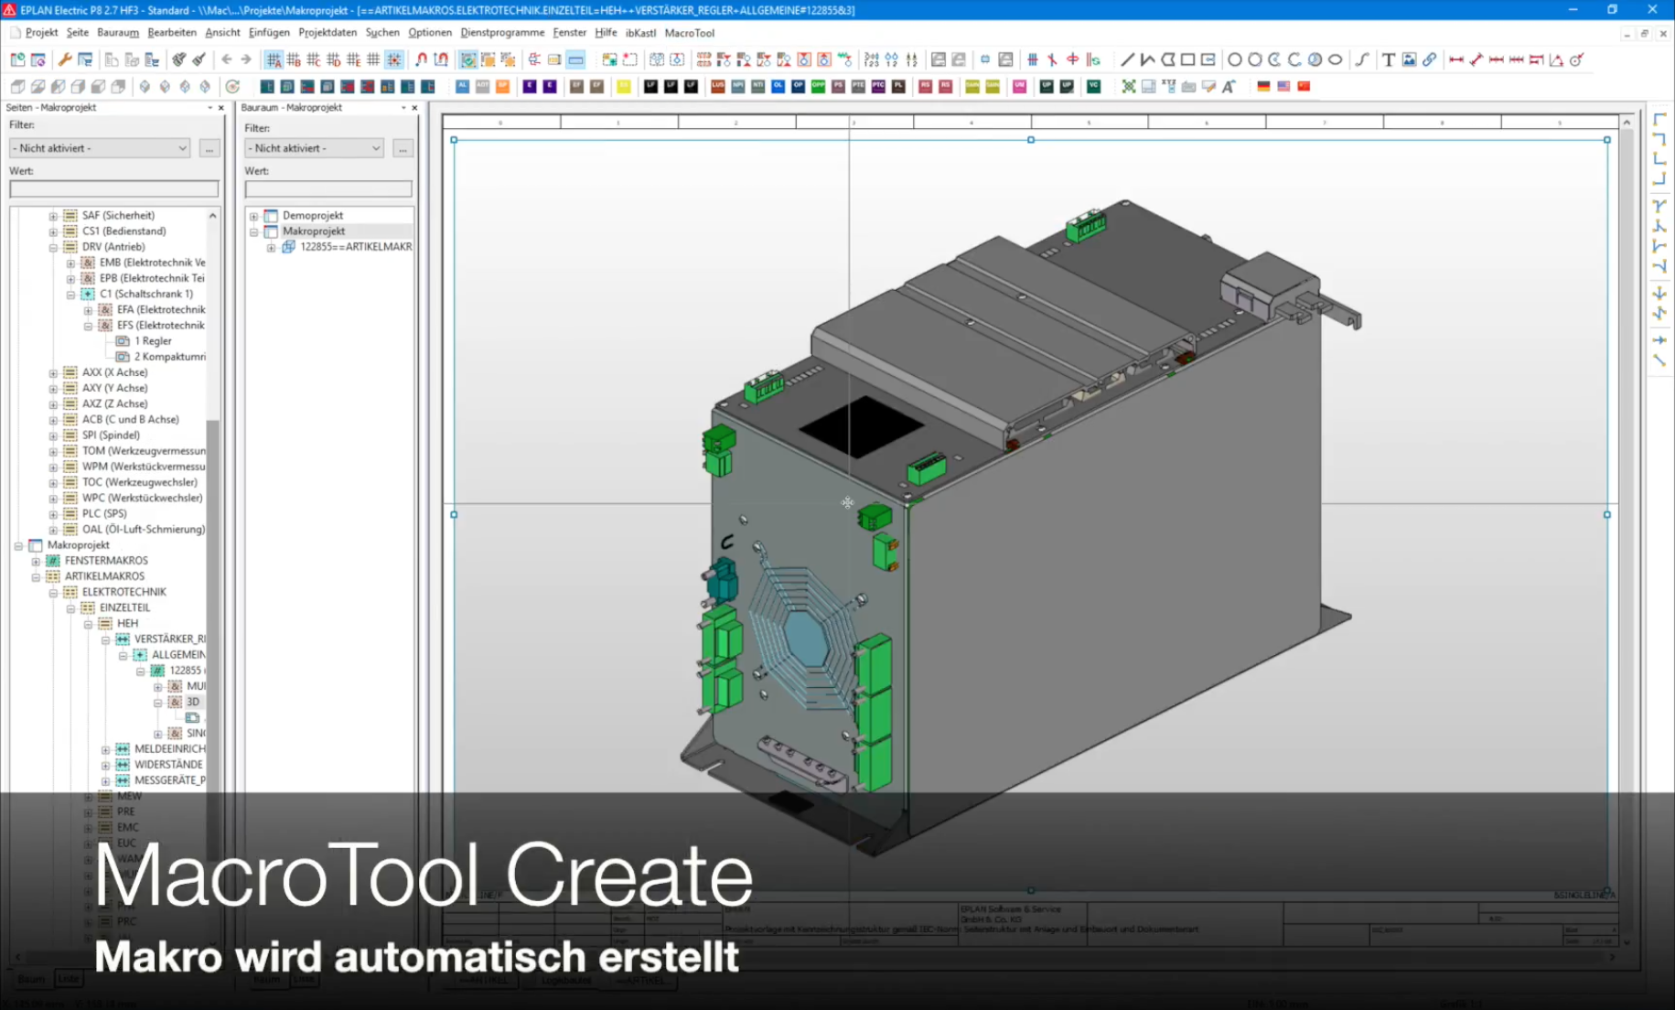Select the line drawing tool
The image size is (1675, 1010).
coord(1127,59)
